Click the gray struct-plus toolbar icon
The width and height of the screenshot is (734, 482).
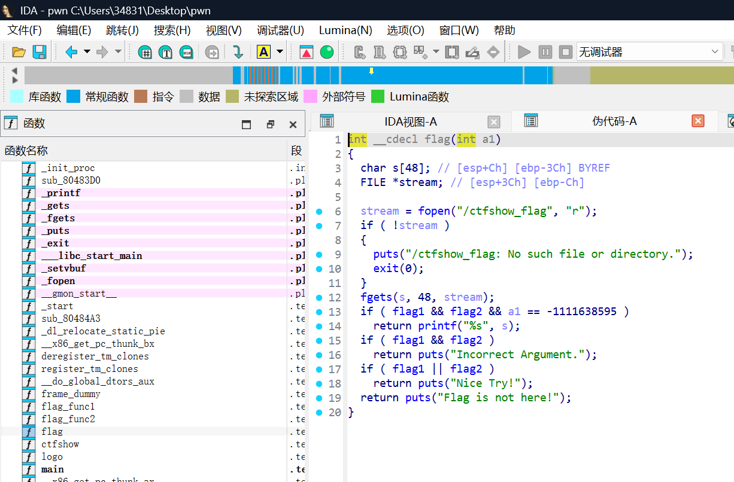pyautogui.click(x=420, y=52)
